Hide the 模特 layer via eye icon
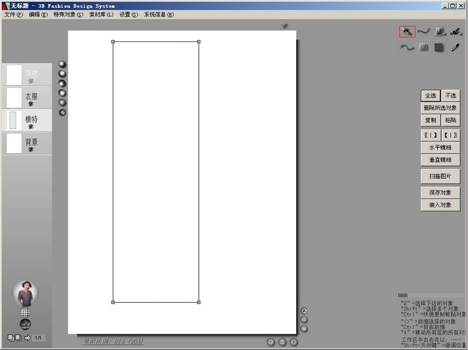Viewport: 468px width, 350px height. coord(31,127)
